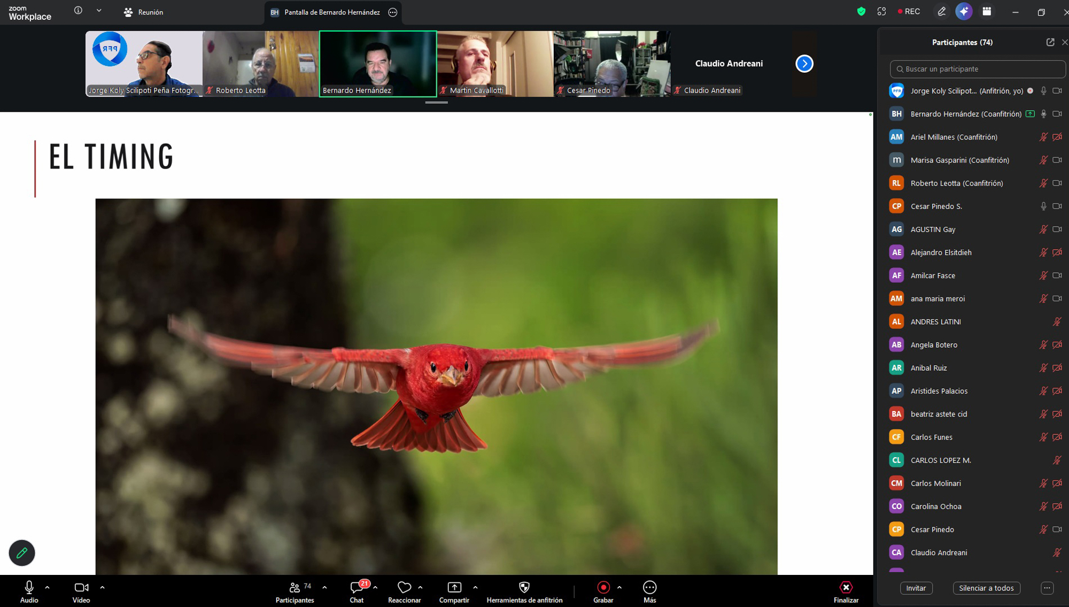Expand the dropdown next to meeting info

point(99,11)
